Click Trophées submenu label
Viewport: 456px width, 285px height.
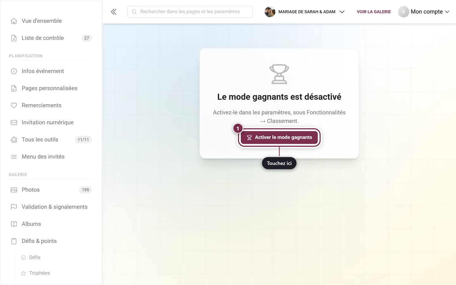coord(40,273)
